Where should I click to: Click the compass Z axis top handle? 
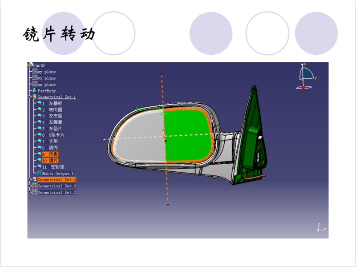pos(303,65)
